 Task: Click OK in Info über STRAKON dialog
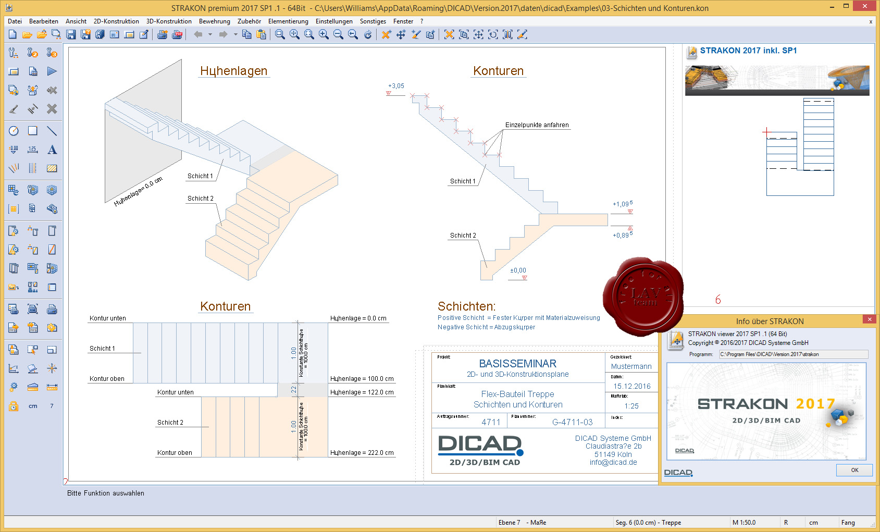854,470
